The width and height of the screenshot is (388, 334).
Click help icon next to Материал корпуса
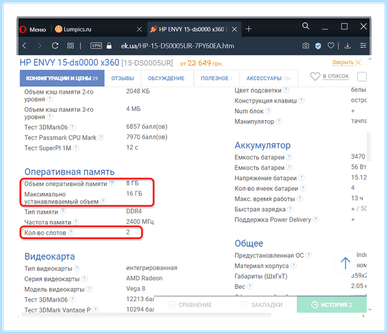point(294,266)
